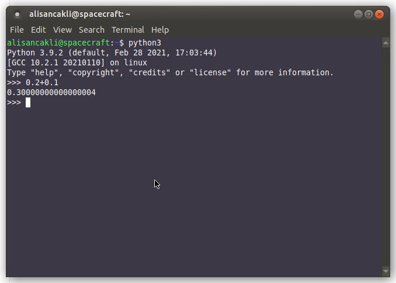Expand the Search menu
The height and width of the screenshot is (283, 396).
click(92, 30)
